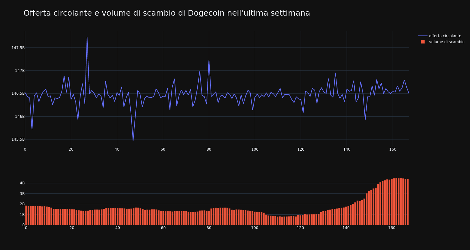
Task: Toggle the 'volume di scambio' legend entry
Action: (x=441, y=42)
